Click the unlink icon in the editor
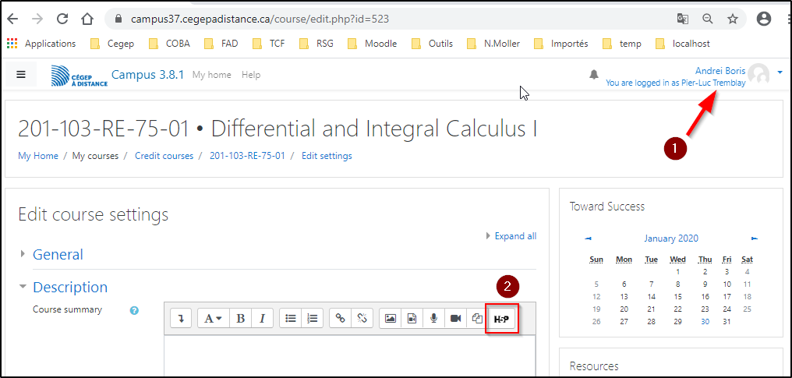792x378 pixels. (x=362, y=318)
